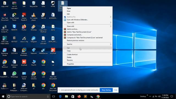This screenshot has width=176, height=99.
Task: Click the search box microphone icon
Action: coord(48,97)
